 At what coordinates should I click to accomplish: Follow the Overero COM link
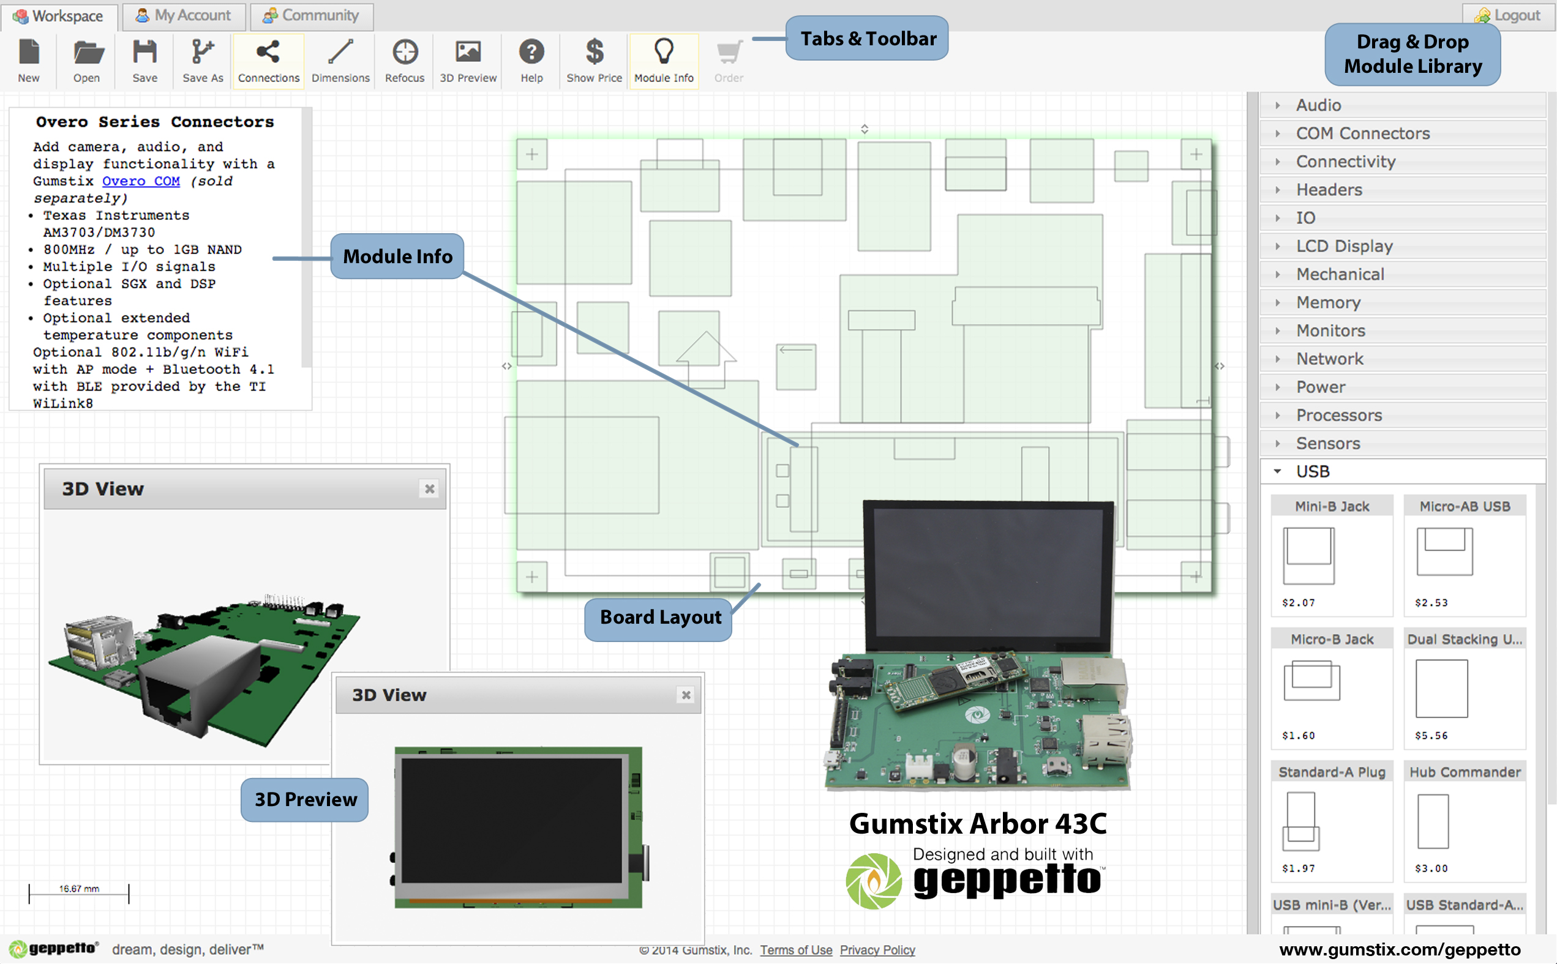pyautogui.click(x=141, y=181)
